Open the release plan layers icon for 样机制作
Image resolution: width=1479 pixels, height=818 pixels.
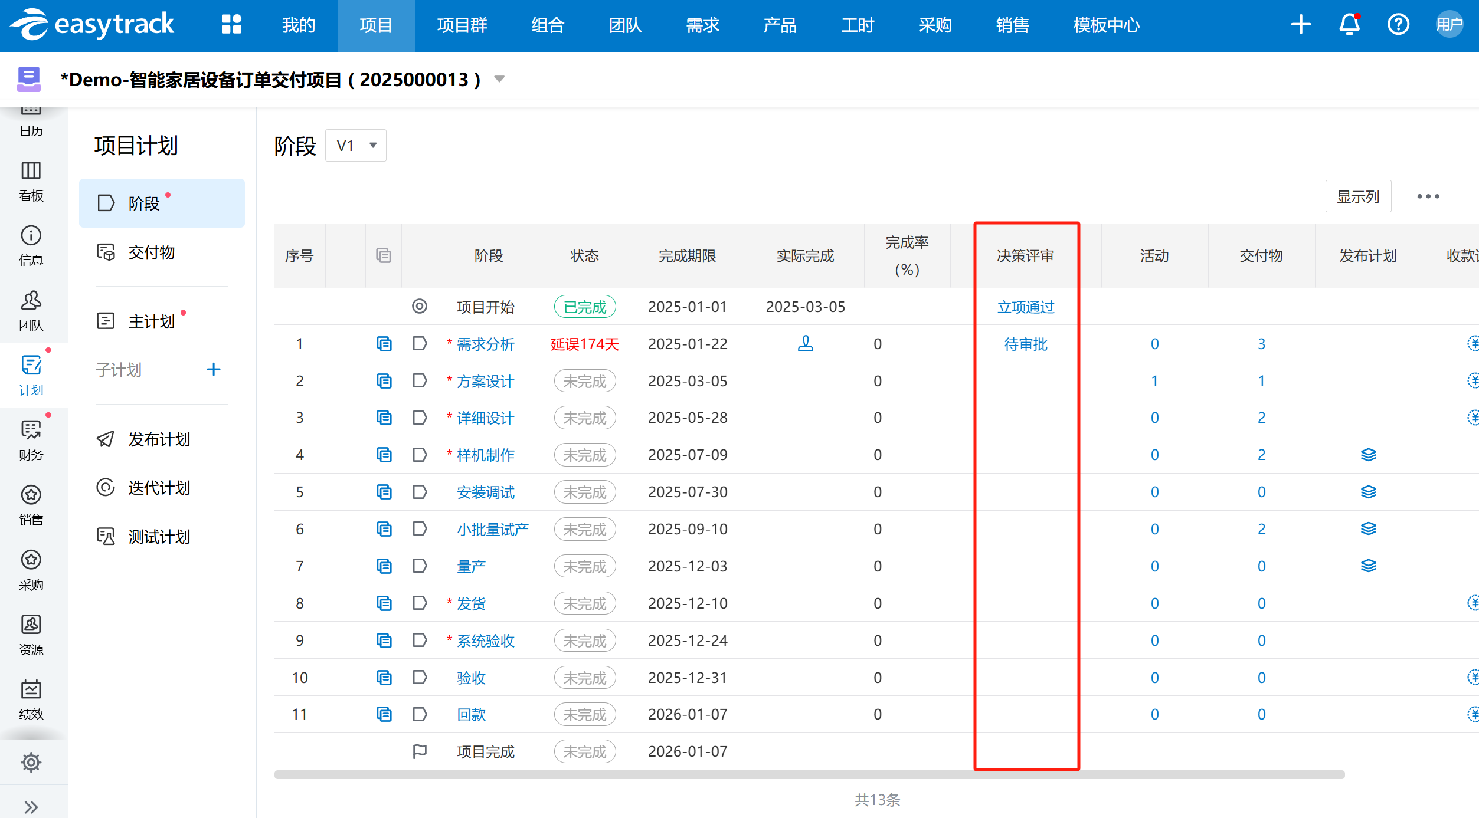(1369, 455)
